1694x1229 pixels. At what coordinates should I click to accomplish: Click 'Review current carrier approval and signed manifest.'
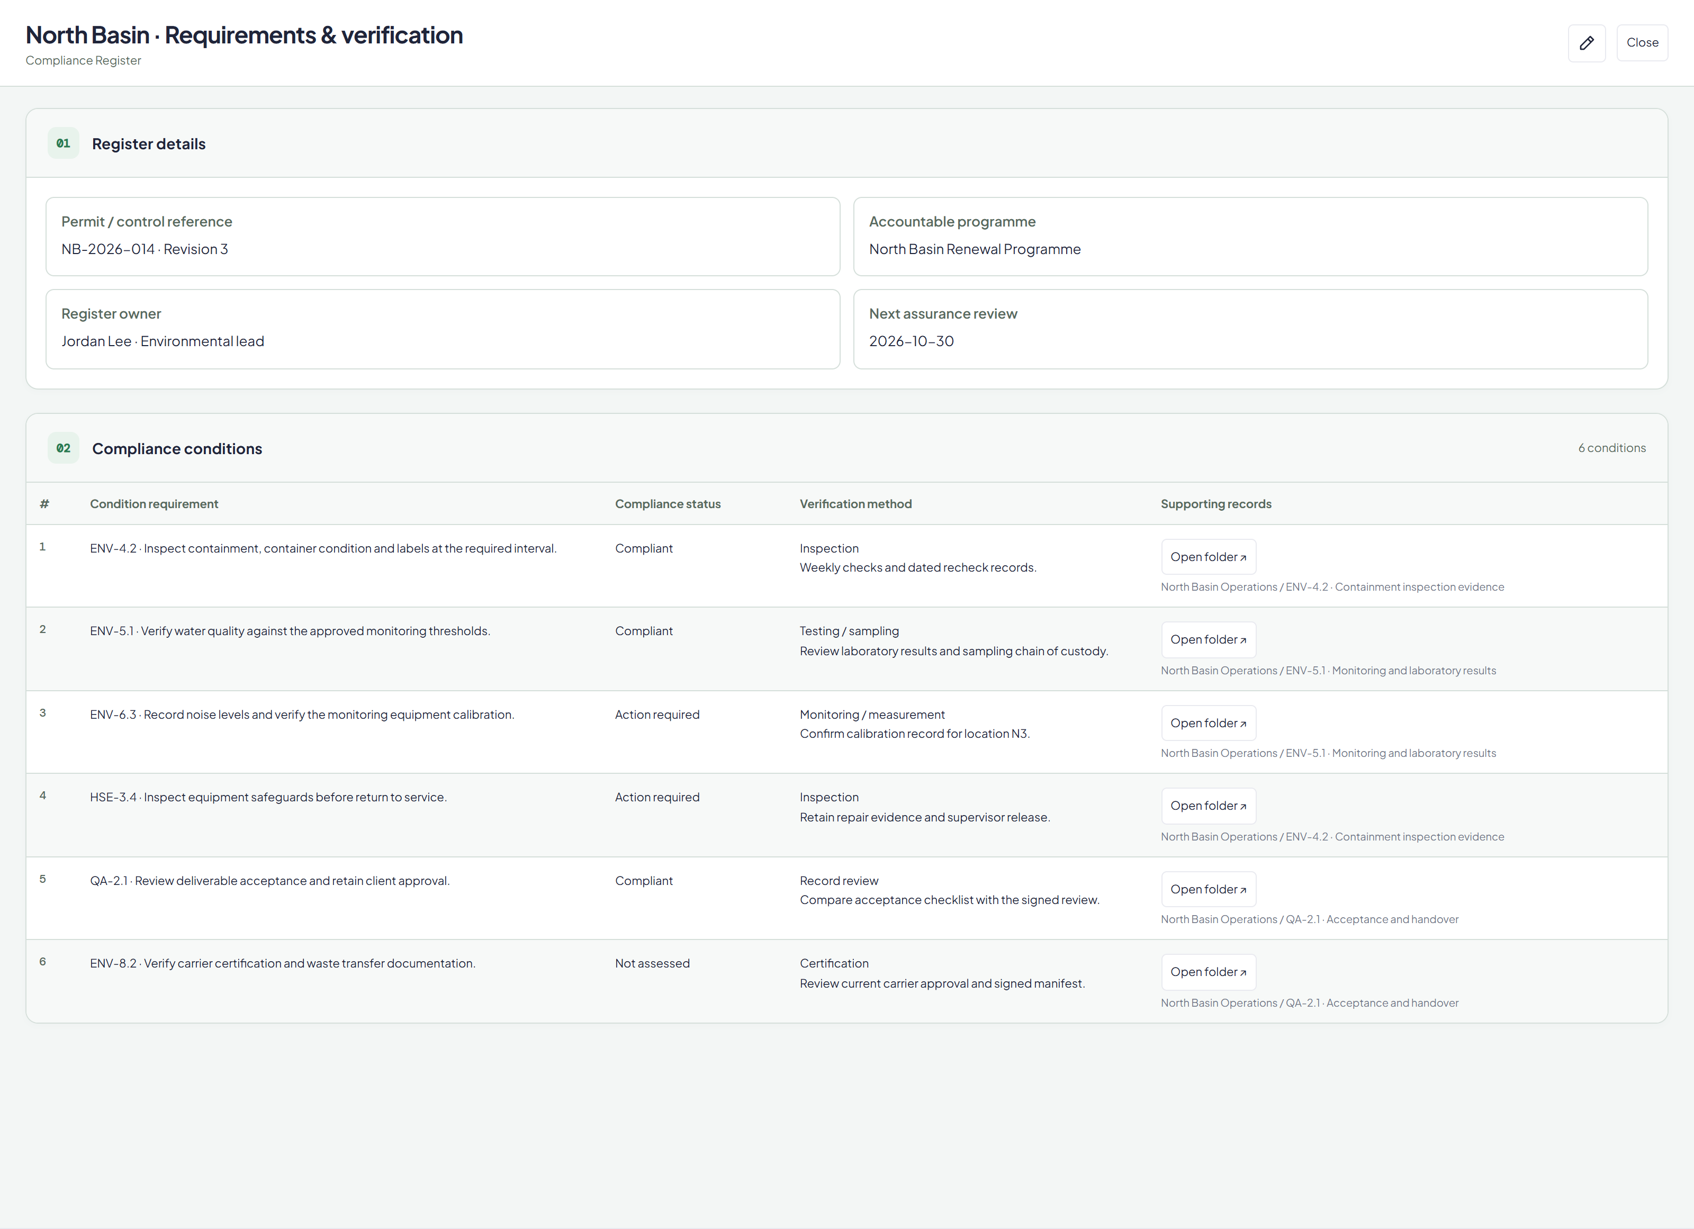coord(942,984)
